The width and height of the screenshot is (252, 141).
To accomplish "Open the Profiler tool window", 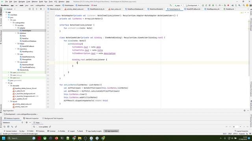I will tap(61, 131).
